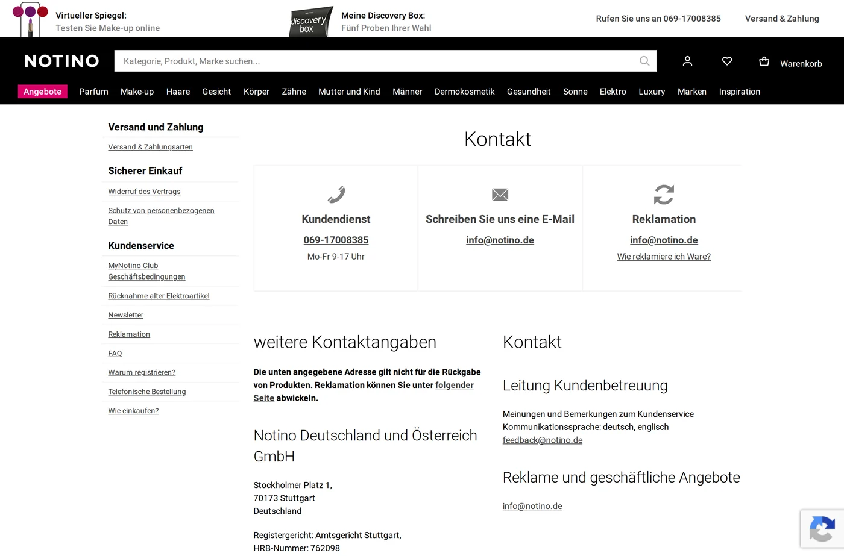Open the Luxury category
The width and height of the screenshot is (844, 556).
coord(652,92)
